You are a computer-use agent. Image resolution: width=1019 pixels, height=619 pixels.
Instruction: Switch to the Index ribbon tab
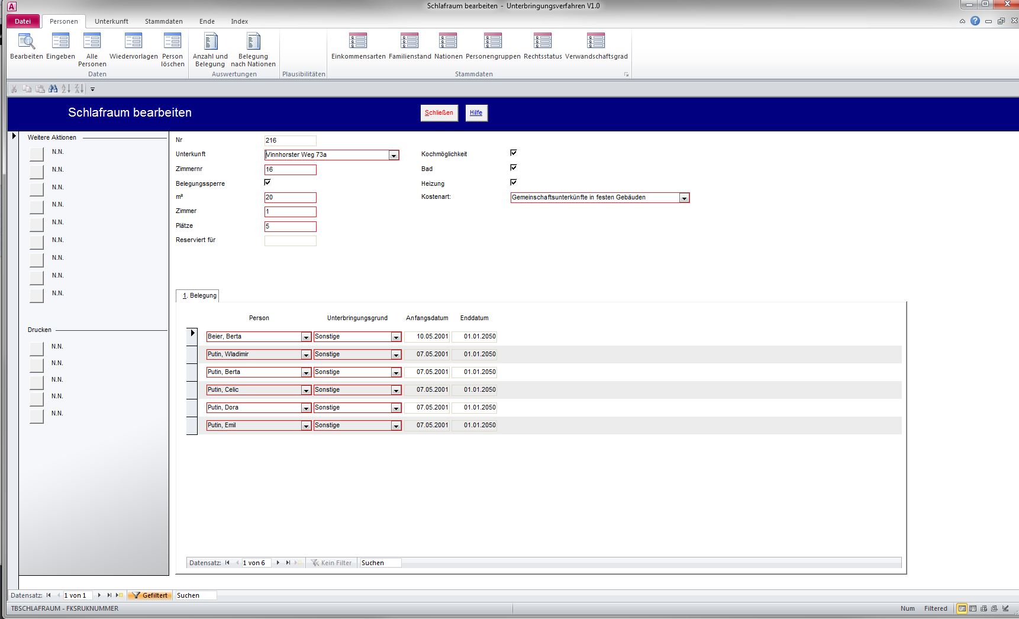[240, 21]
